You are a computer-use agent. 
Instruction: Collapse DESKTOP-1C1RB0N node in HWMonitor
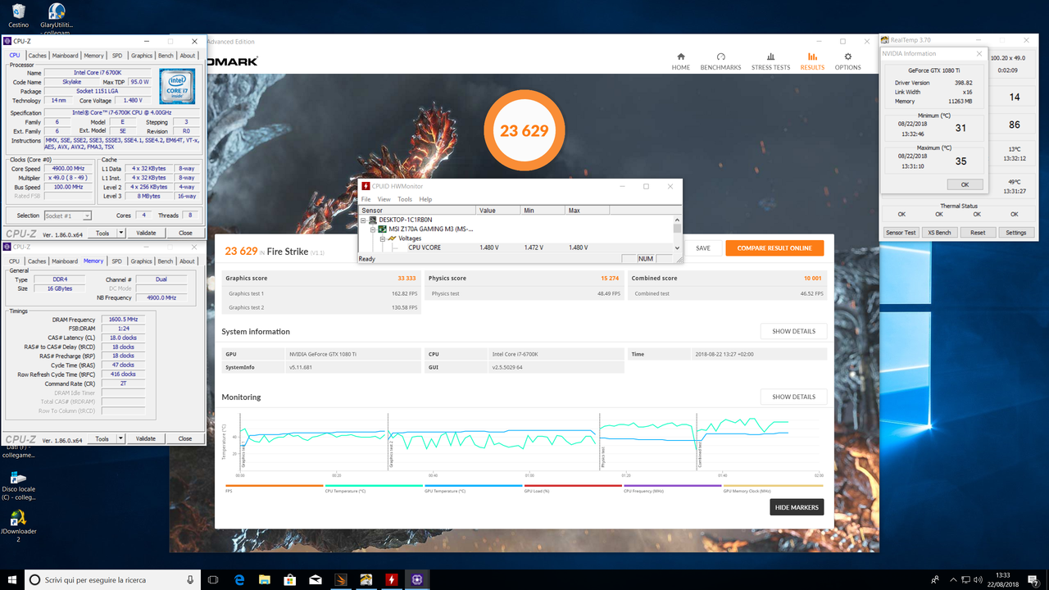click(x=363, y=220)
